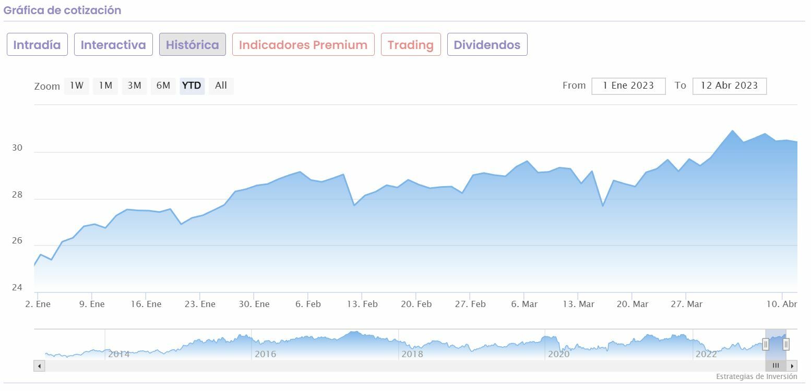The height and width of the screenshot is (391, 811).
Task: Open the Interactiva chart tab
Action: tap(113, 45)
